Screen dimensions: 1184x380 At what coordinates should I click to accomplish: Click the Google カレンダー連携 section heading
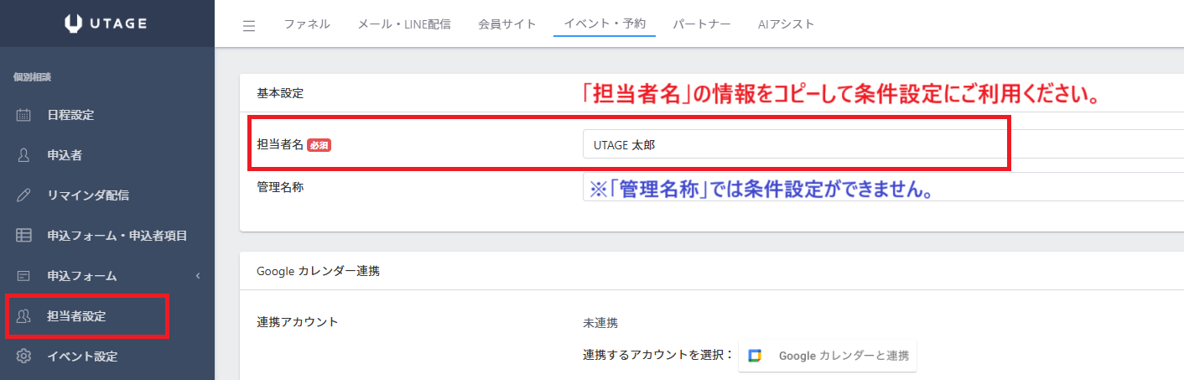click(318, 271)
